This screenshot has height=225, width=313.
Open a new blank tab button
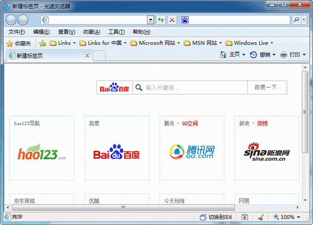tap(99, 56)
